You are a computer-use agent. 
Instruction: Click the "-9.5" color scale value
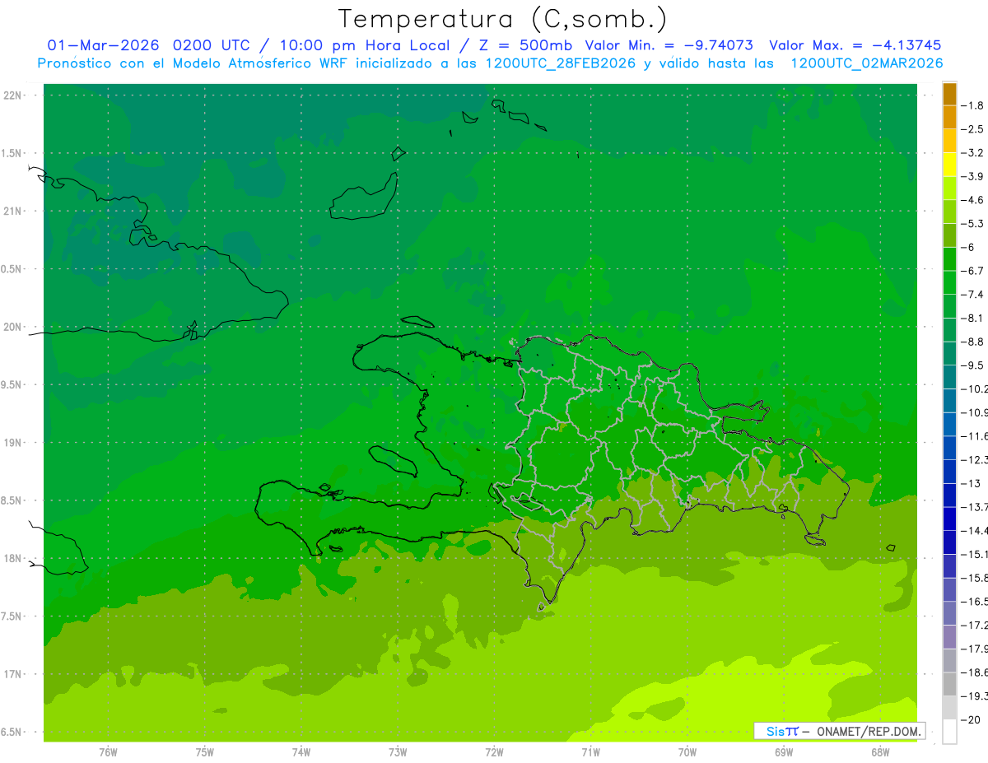pos(972,365)
